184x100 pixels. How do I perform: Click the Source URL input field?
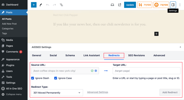tap(65, 71)
